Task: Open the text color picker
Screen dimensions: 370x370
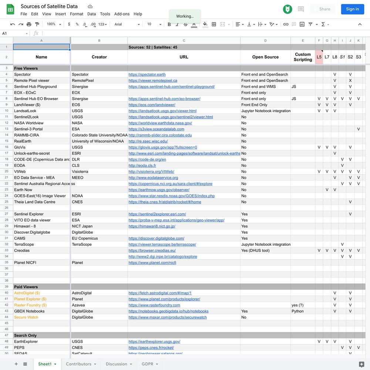Action: coord(194,24)
